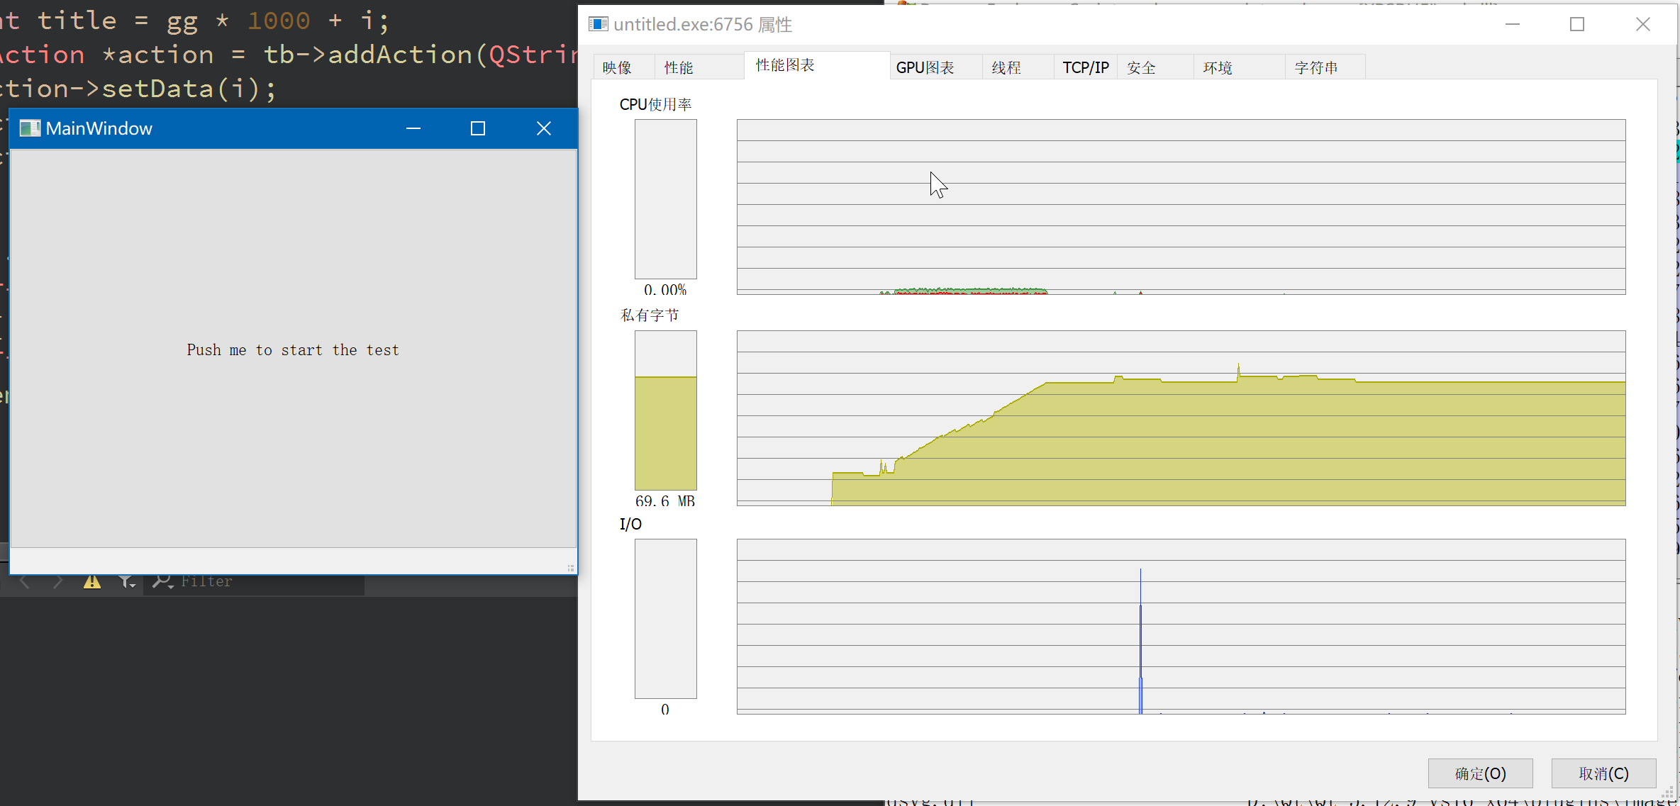Open the 环境 tab
The height and width of the screenshot is (806, 1680).
click(x=1218, y=67)
